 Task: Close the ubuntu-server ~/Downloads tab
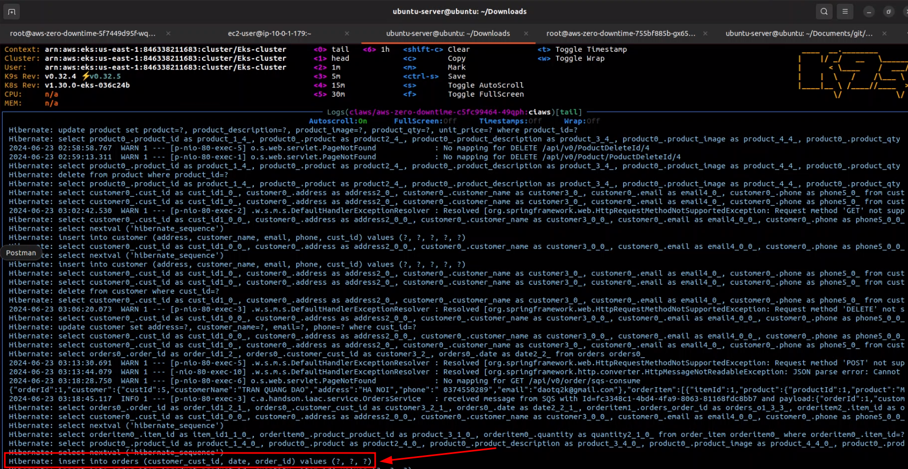(526, 33)
